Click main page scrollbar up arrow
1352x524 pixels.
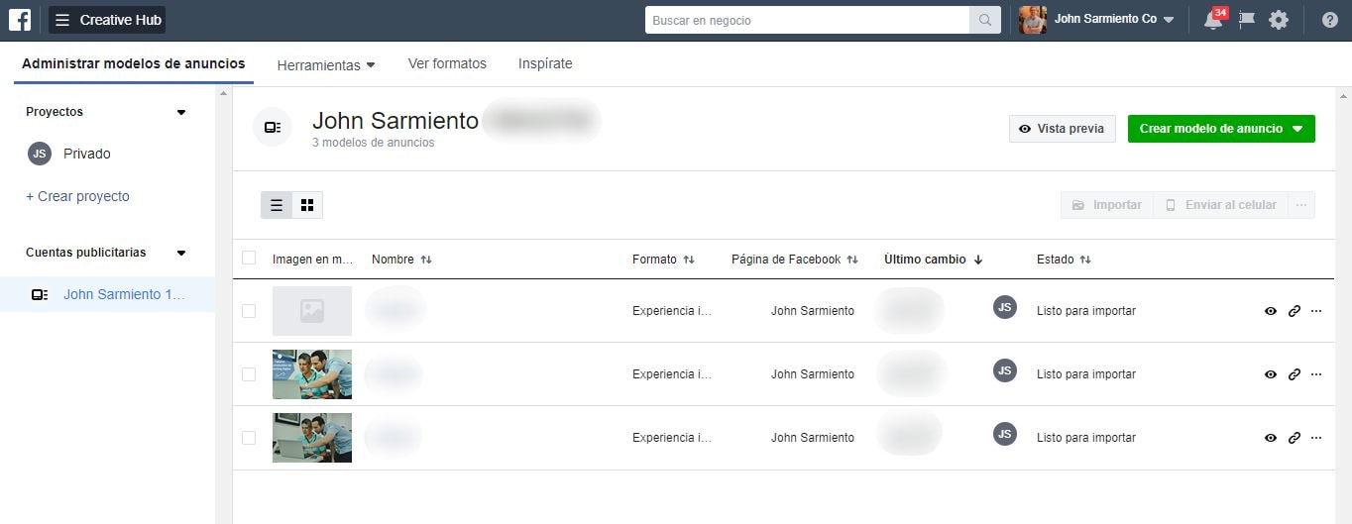pos(1343,94)
